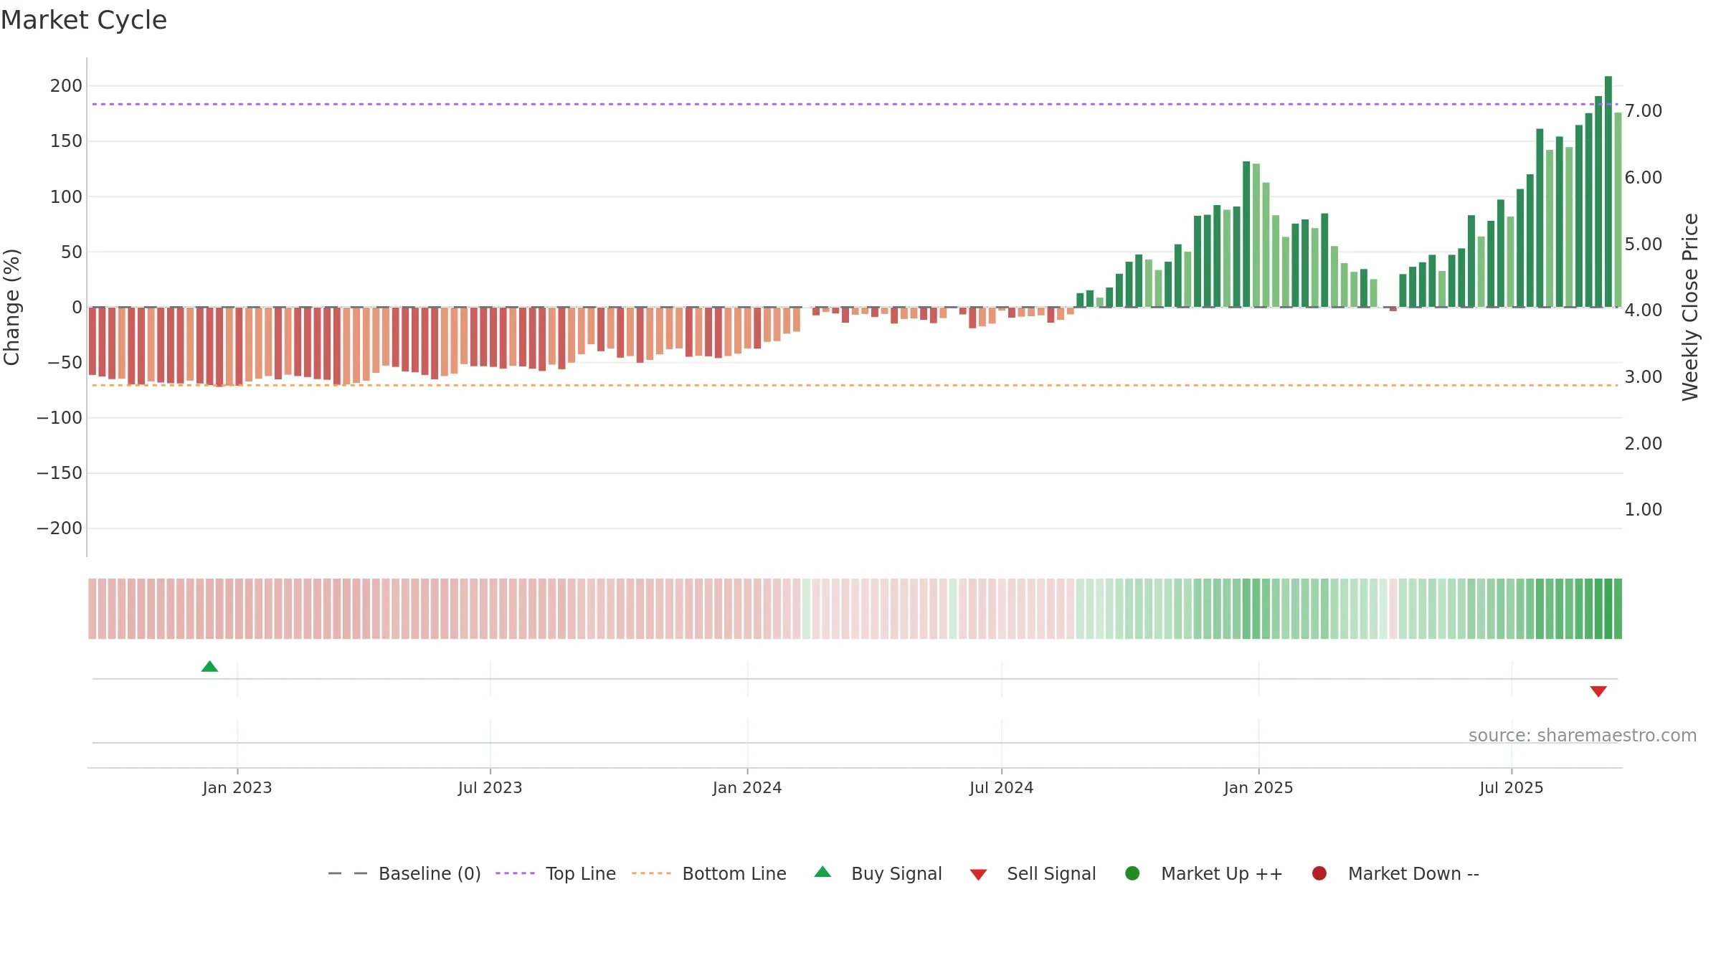Image resolution: width=1721 pixels, height=968 pixels.
Task: Toggle Top Line legend entry
Action: (556, 873)
